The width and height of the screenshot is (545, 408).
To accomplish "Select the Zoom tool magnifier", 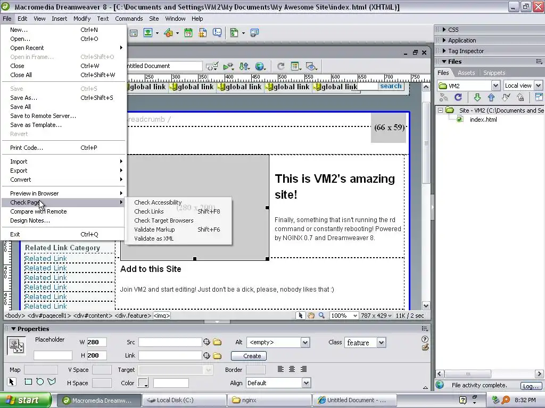I will (322, 316).
